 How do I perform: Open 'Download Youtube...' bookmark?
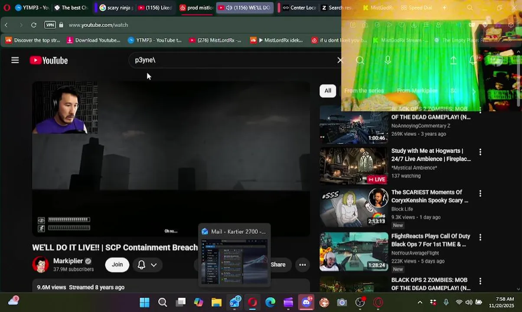[x=93, y=40]
